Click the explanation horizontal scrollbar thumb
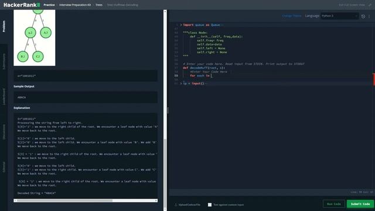375x211 pixels. 64,200
